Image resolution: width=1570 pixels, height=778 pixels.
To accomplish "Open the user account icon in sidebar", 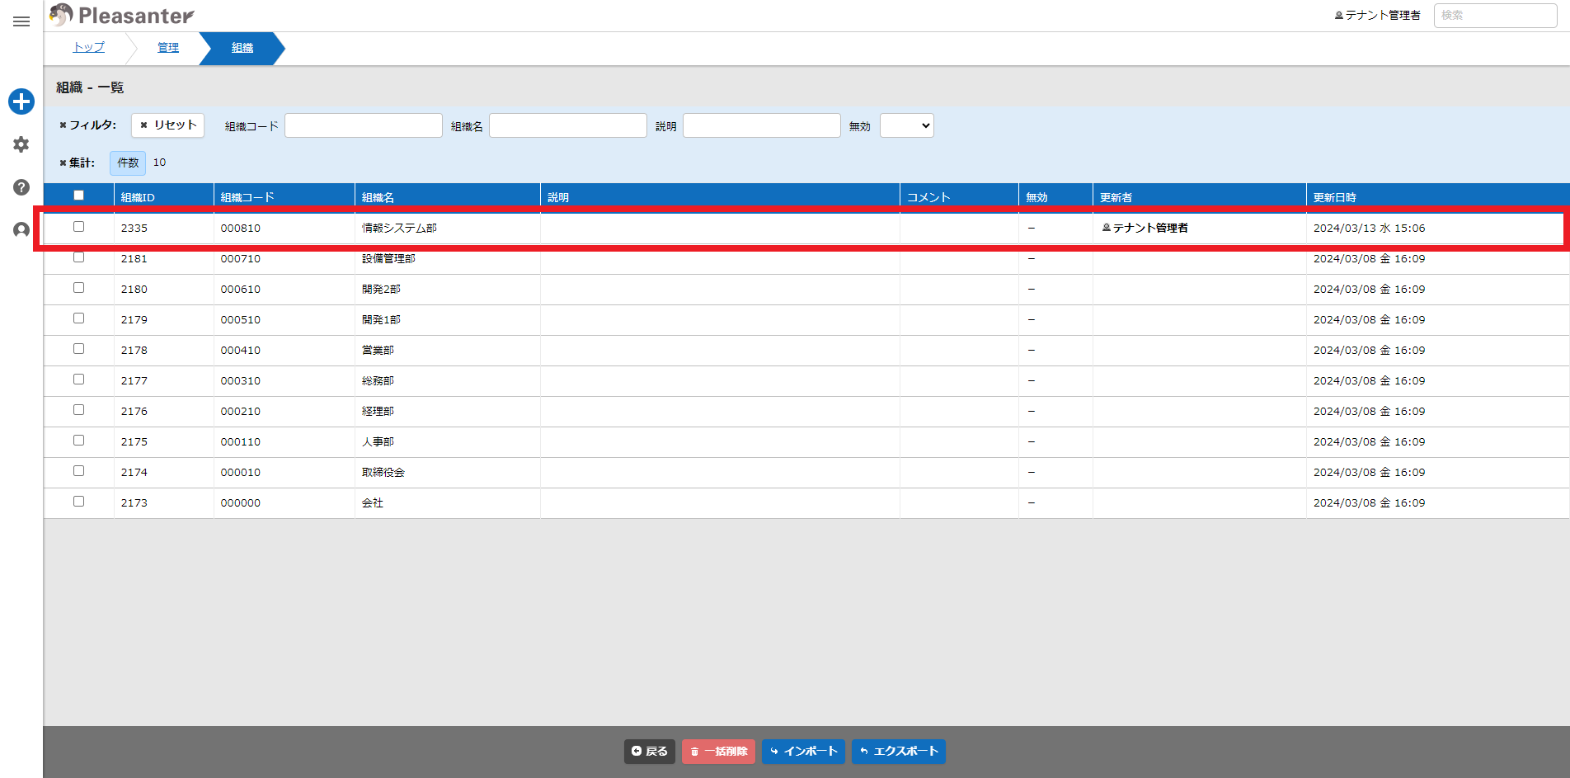I will tap(21, 230).
